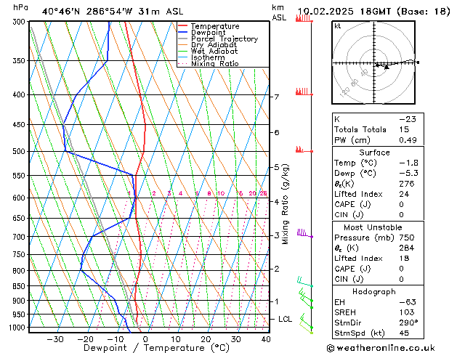Click the orange Dry Adiabat legend line sample
The width and height of the screenshot is (457, 353).
[x=183, y=45]
